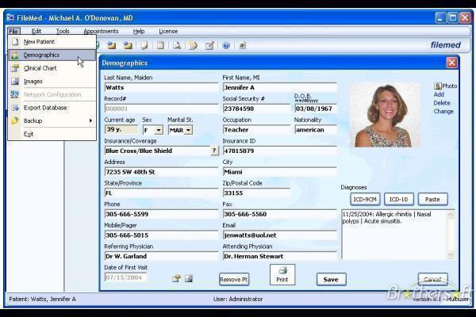Click the help question-mark toolbar icon
Screen dimensions: 476x317
tap(226, 45)
